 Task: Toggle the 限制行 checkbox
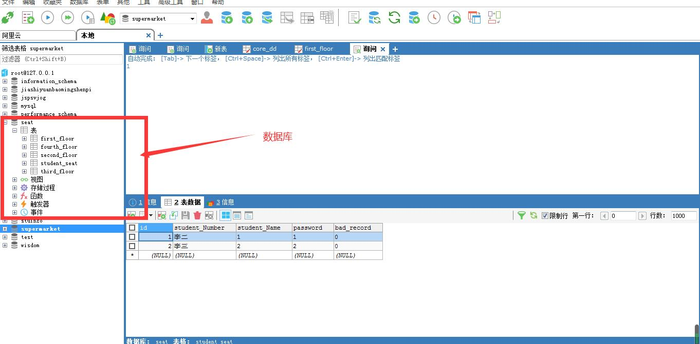545,216
